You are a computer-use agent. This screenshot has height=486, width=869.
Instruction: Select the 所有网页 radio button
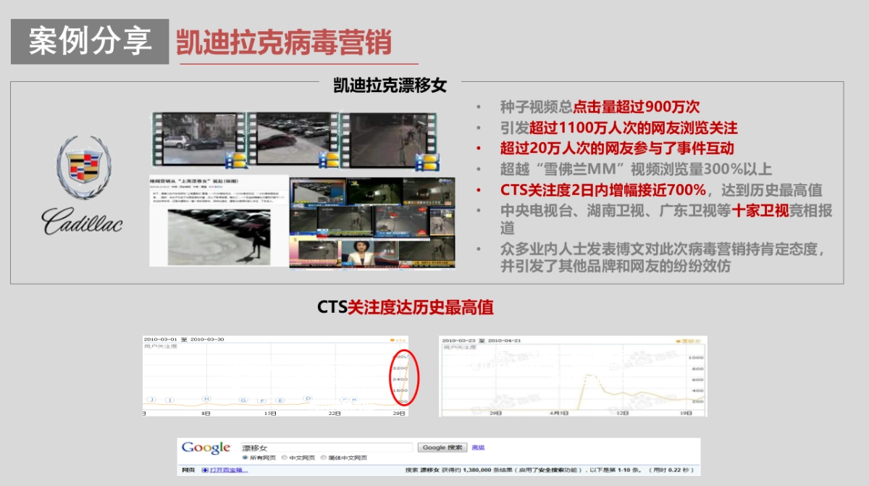point(244,456)
